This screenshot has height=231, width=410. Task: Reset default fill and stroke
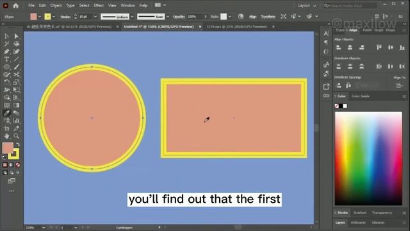pyautogui.click(x=4, y=157)
